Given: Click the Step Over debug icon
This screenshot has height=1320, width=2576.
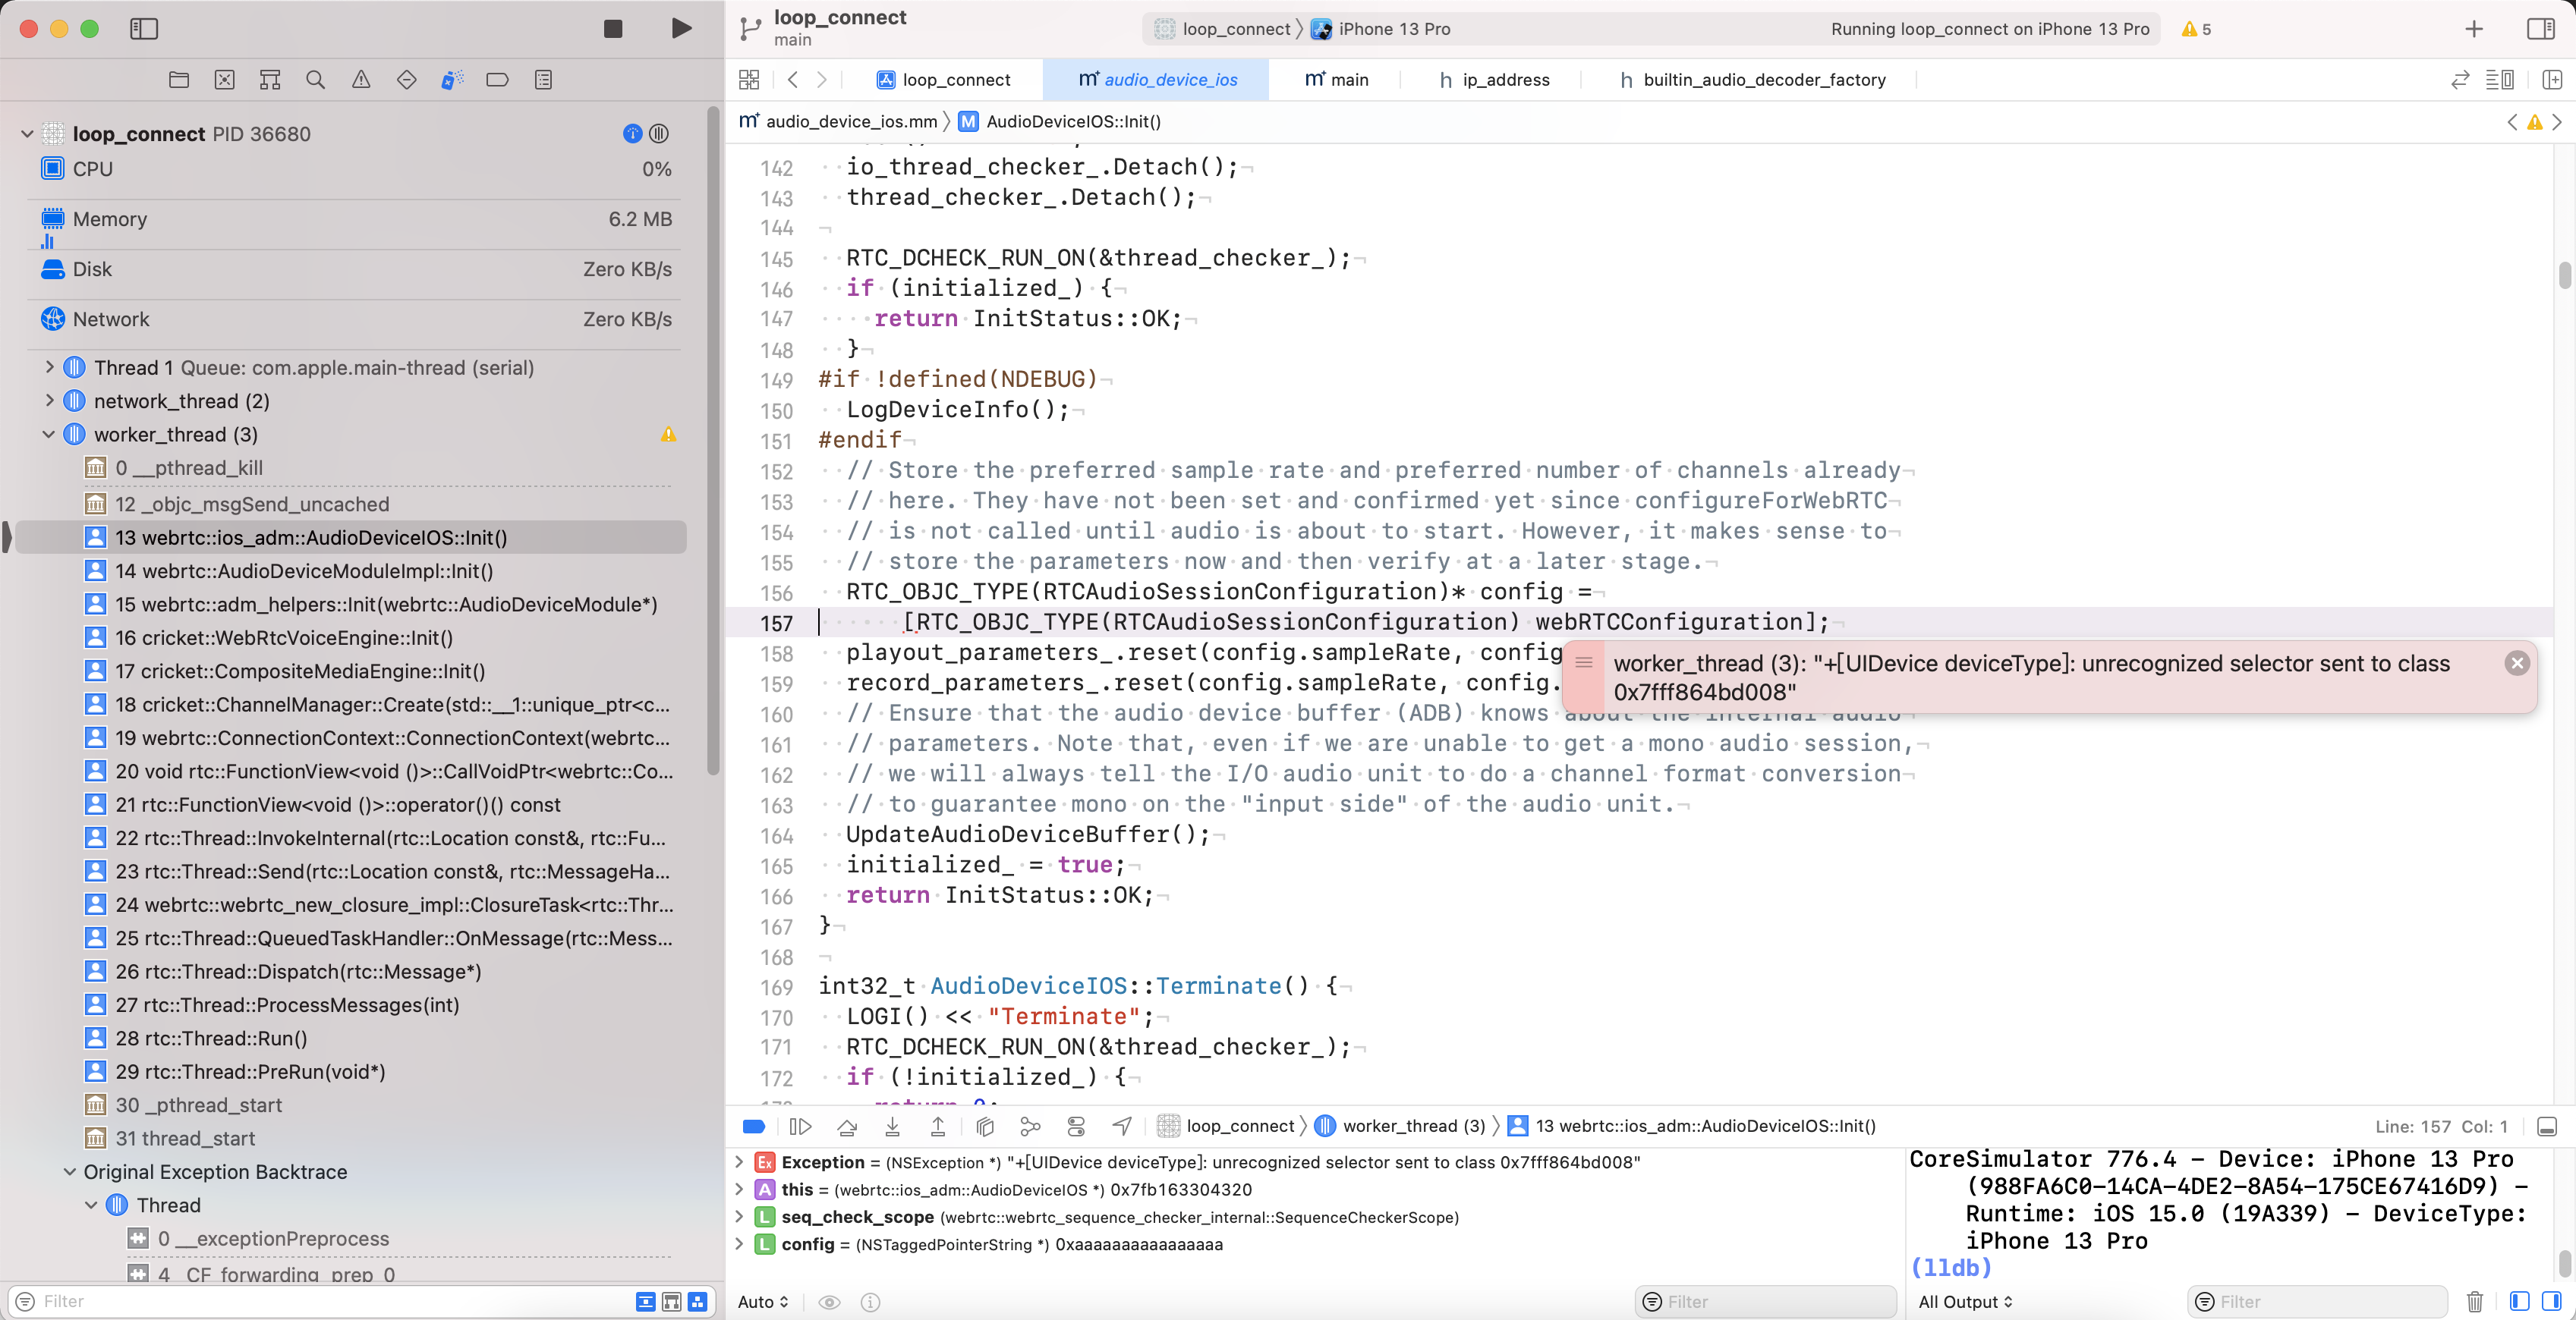Looking at the screenshot, I should (x=847, y=1126).
